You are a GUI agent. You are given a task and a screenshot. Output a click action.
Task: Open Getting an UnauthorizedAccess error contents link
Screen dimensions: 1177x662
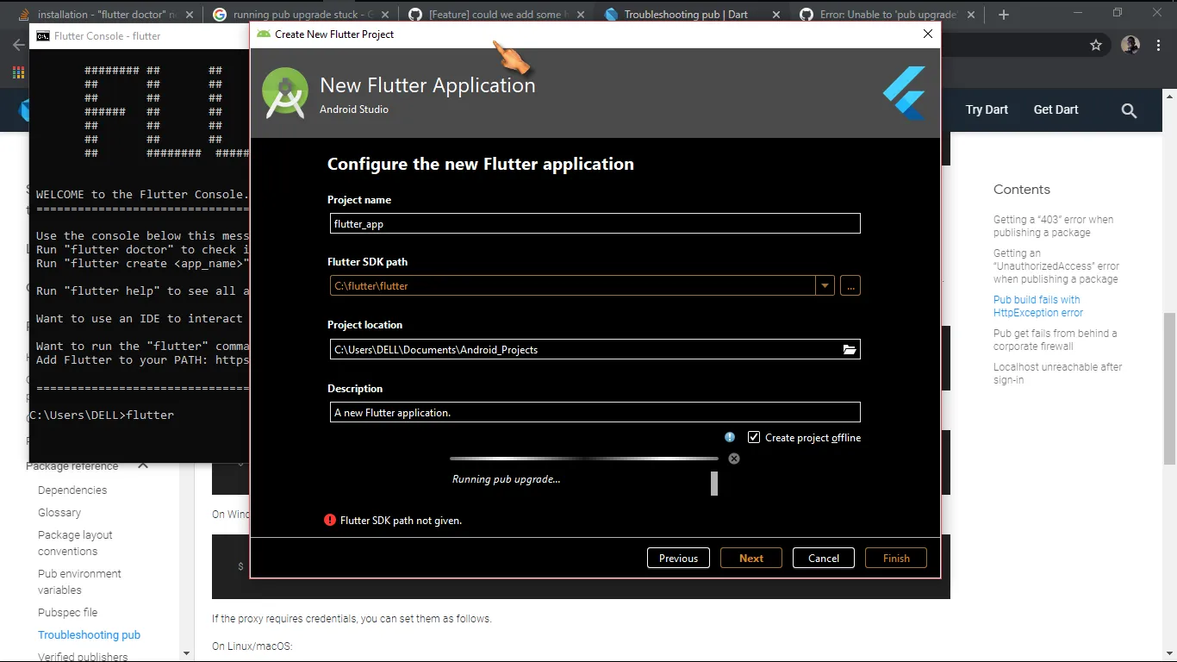pos(1056,266)
